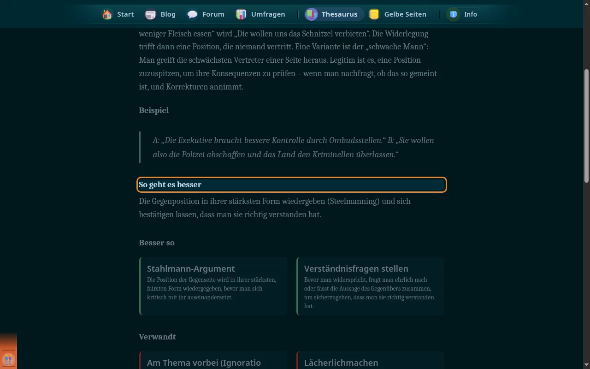Open the Stahlmann-Argument card

(213, 286)
